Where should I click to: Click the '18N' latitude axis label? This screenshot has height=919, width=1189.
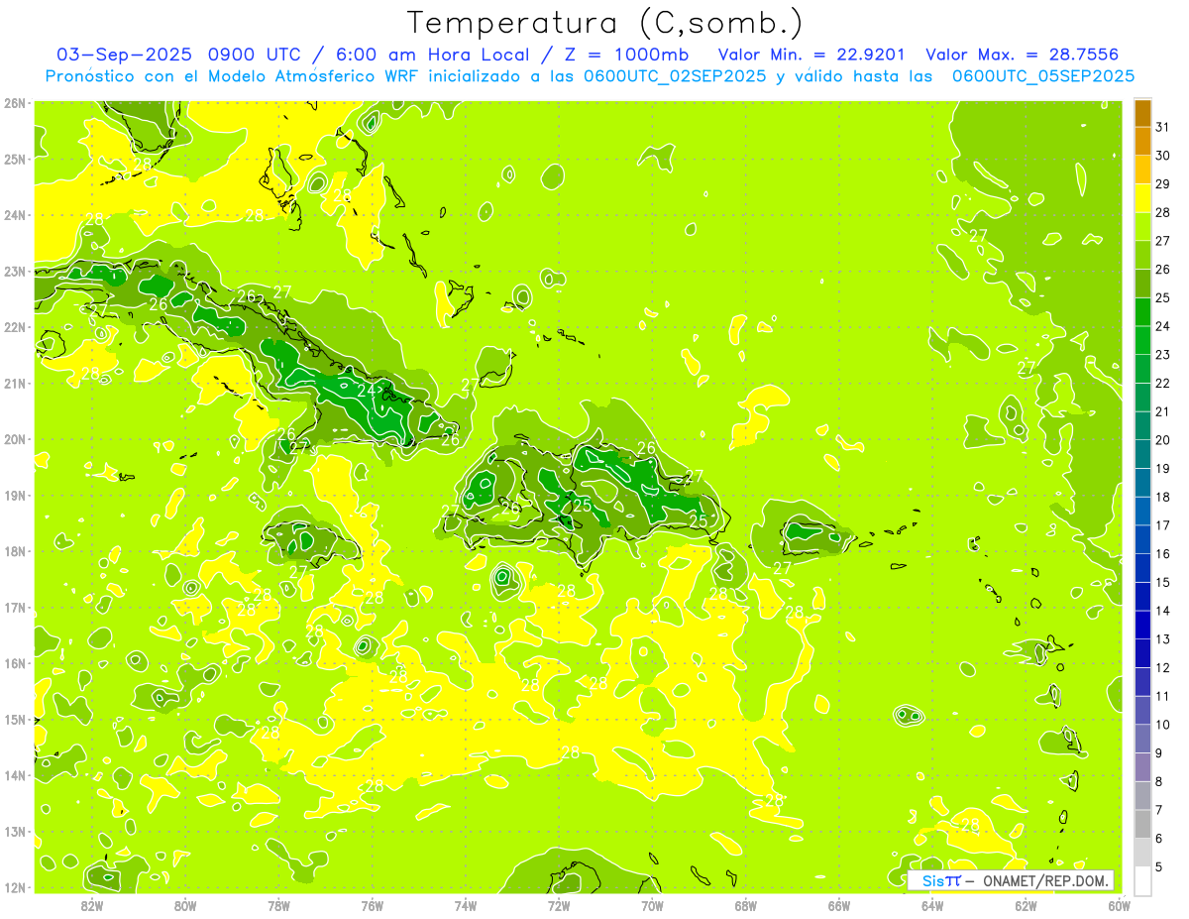[x=15, y=551]
